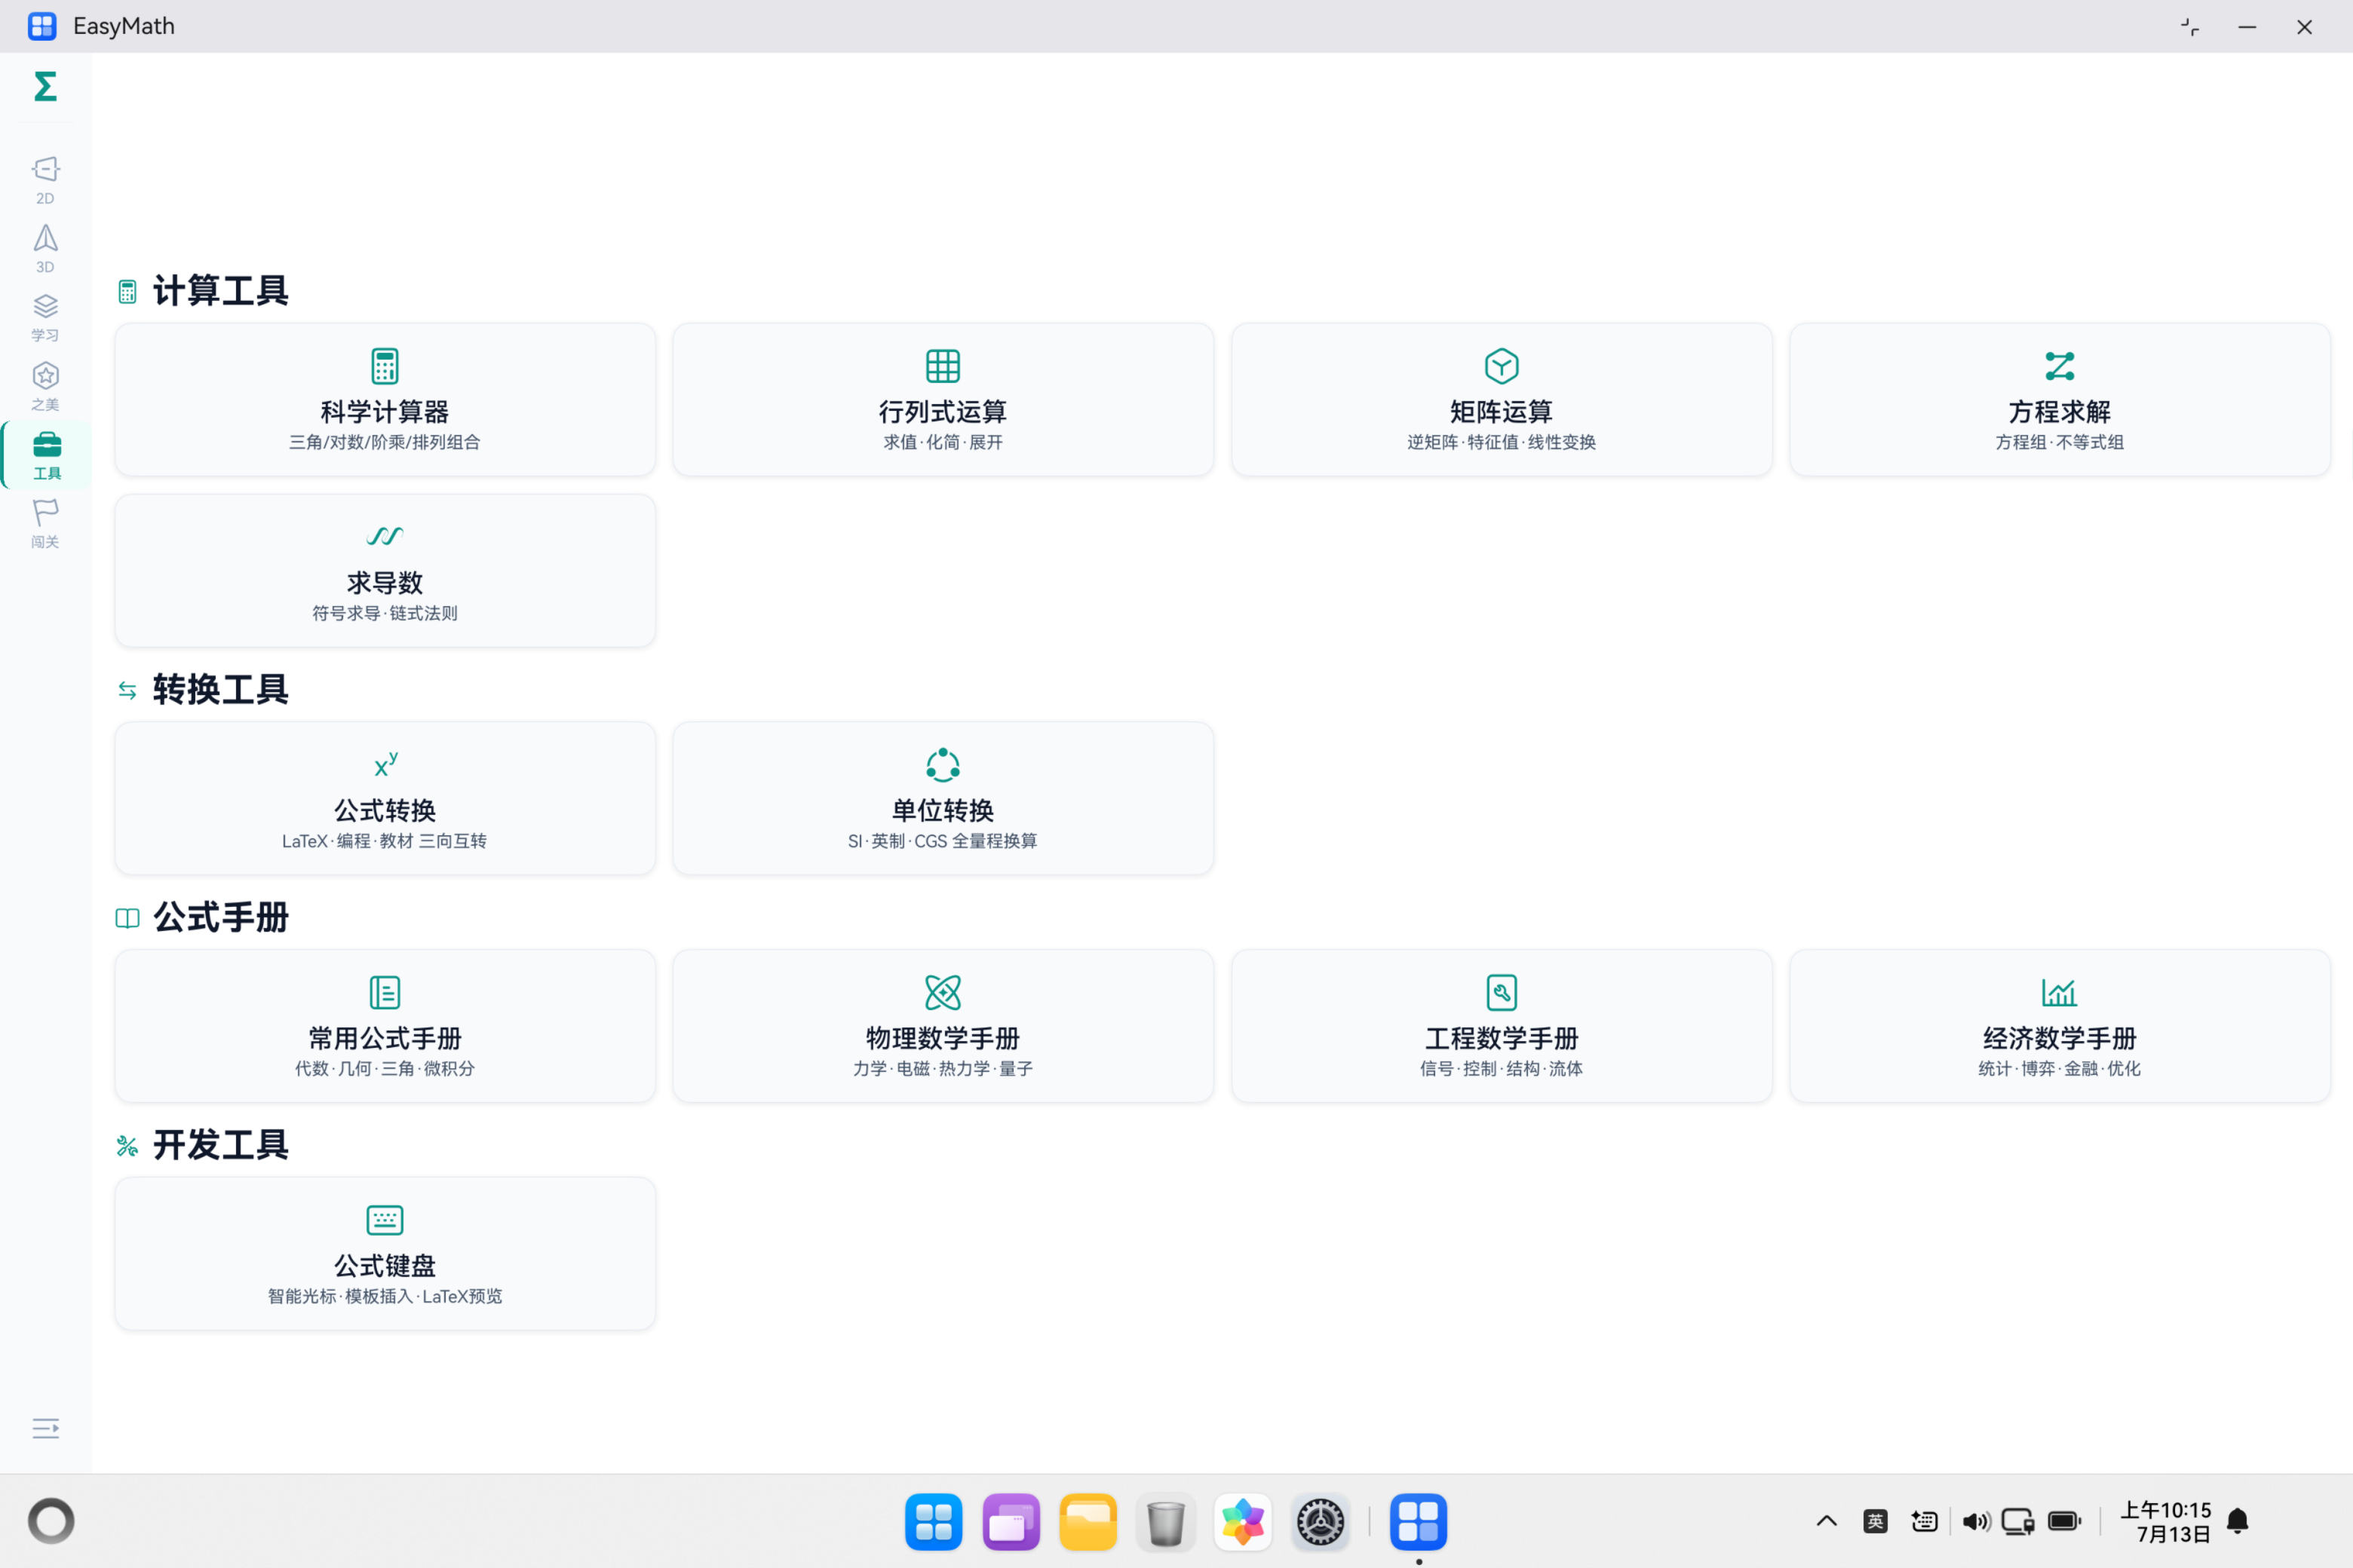Click the 单位转换 circular arrows icon
The image size is (2353, 1568).
tap(943, 765)
